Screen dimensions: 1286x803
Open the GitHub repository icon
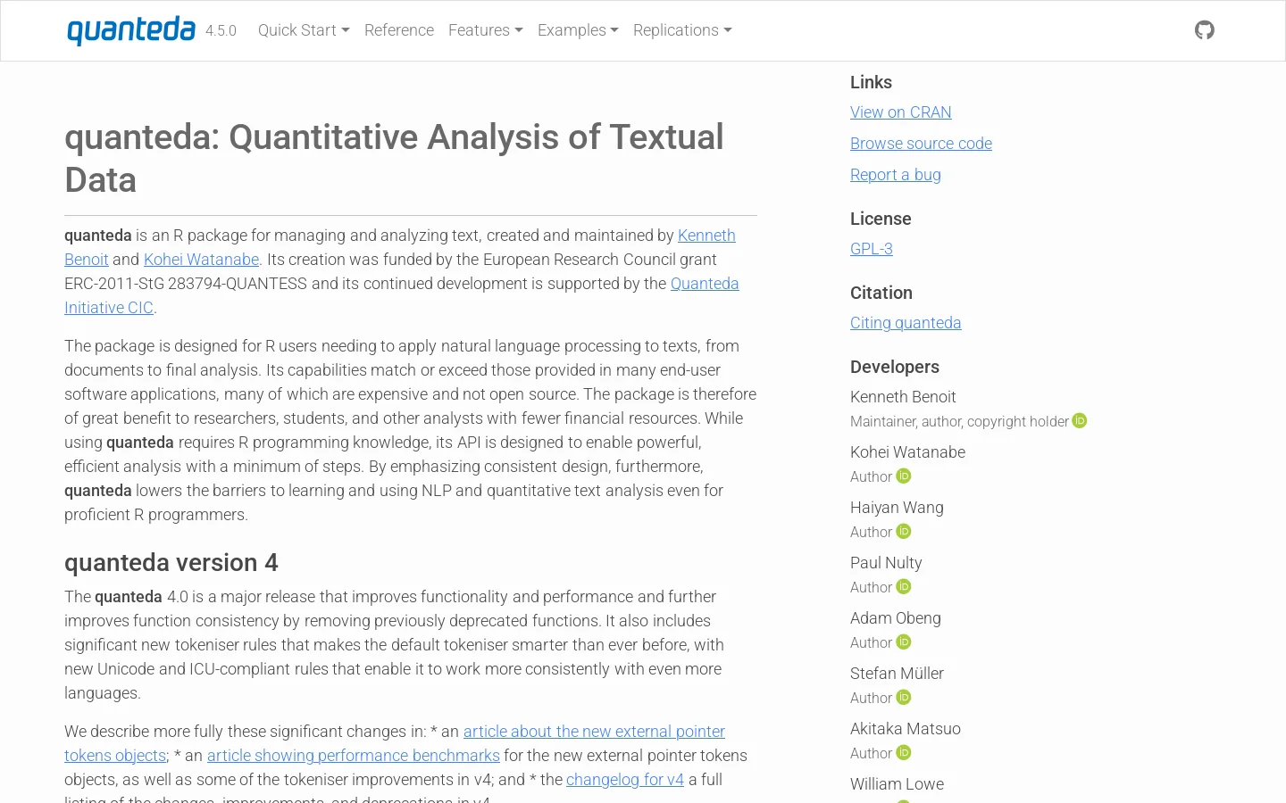[1205, 30]
